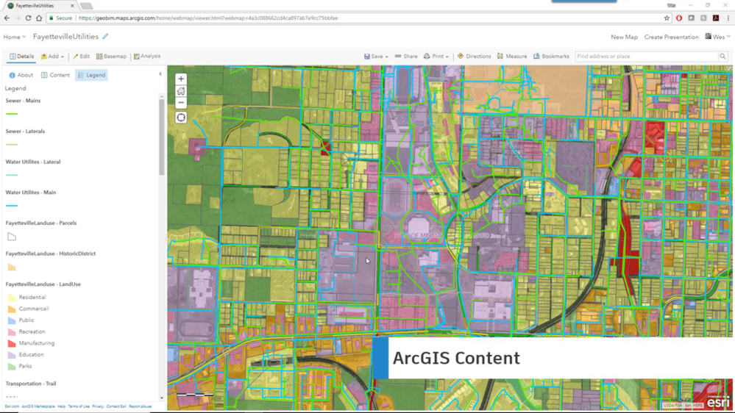This screenshot has width=735, height=413.
Task: Reload the browser page
Action: (28, 18)
